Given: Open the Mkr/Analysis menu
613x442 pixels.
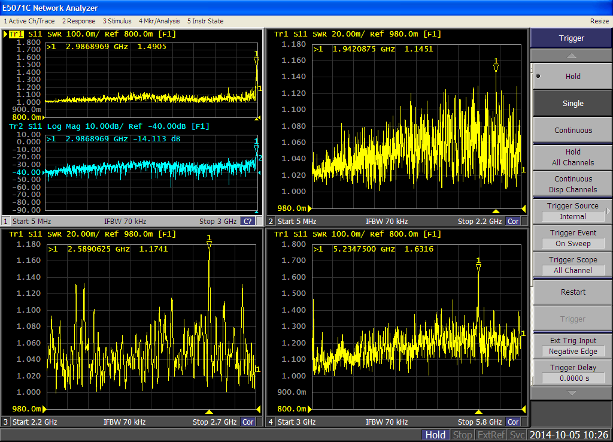Looking at the screenshot, I should click(x=159, y=21).
